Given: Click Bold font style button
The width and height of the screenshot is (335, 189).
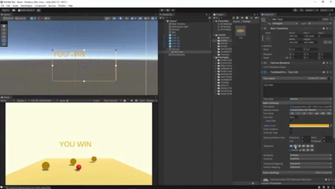Looking at the screenshot, I should 292,113.
